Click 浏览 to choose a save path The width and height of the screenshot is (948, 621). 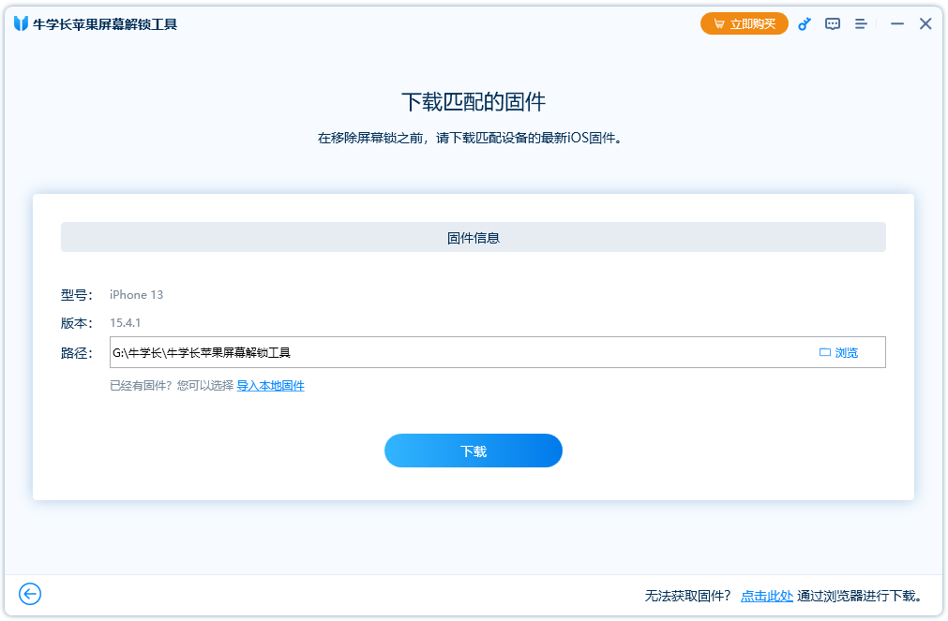tap(850, 351)
